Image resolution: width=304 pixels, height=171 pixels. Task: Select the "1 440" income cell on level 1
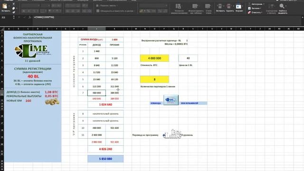[x=96, y=51]
